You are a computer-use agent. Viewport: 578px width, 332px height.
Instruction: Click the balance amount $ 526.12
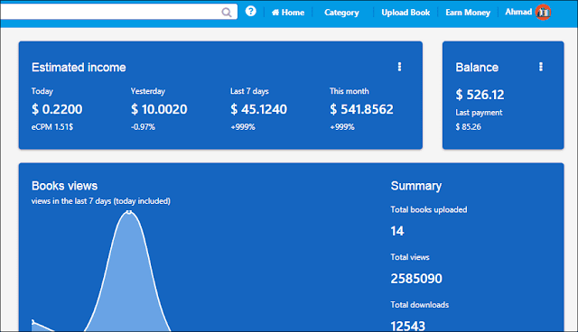click(x=480, y=95)
